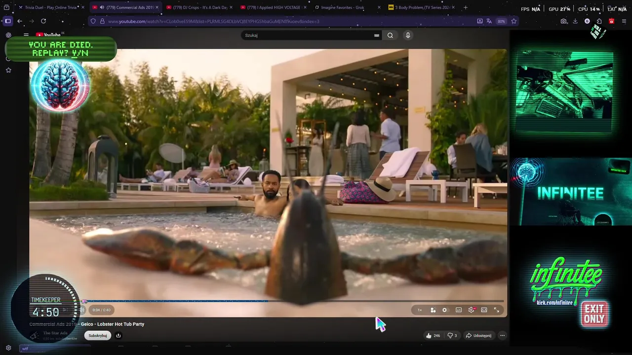632x355 pixels.
Task: Open the page translate icon in address bar
Action: pyautogui.click(x=489, y=21)
